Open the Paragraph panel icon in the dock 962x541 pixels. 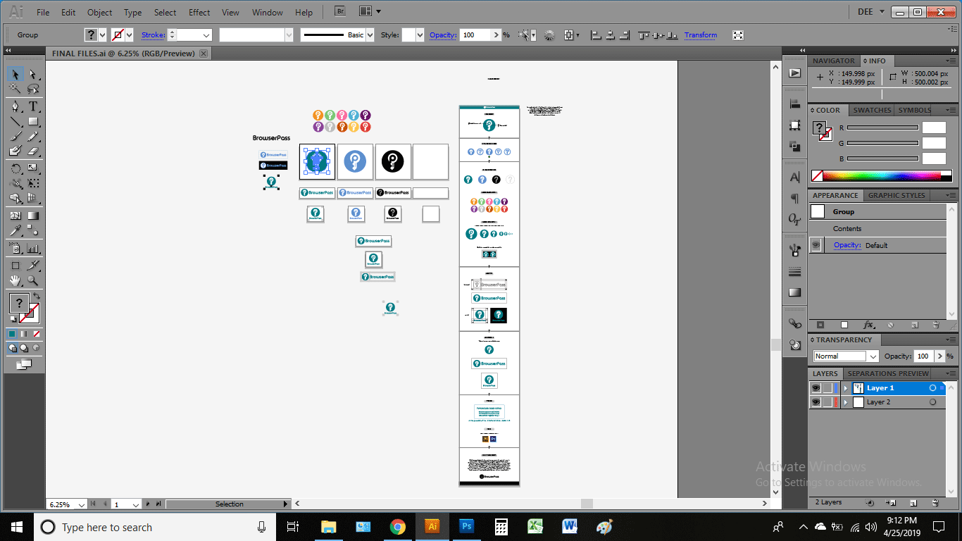pos(795,199)
